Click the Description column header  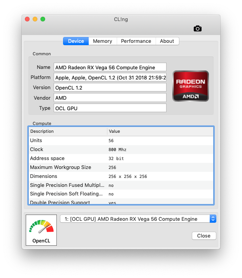(x=68, y=131)
